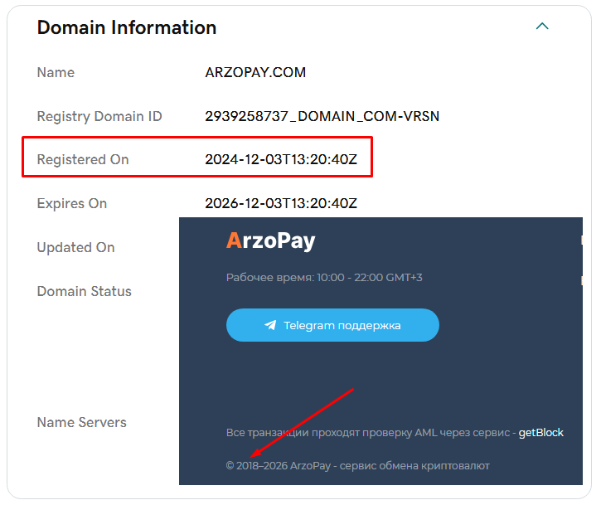Click the Updated On label
The width and height of the screenshot is (601, 505).
75,247
